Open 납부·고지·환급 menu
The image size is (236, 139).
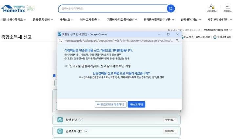(x=90, y=20)
